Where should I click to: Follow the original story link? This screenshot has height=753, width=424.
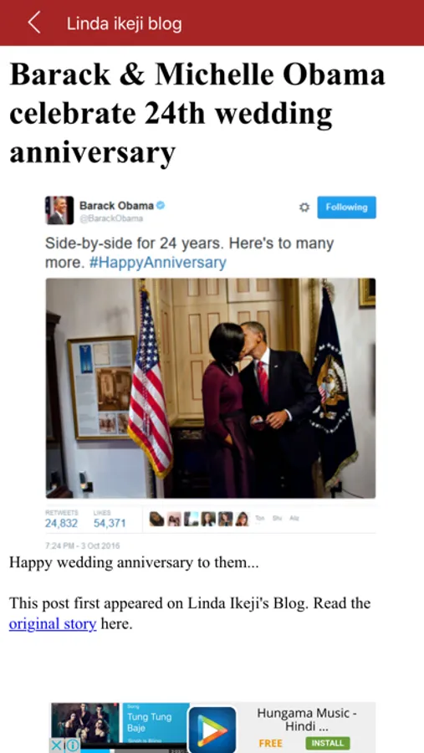point(53,624)
